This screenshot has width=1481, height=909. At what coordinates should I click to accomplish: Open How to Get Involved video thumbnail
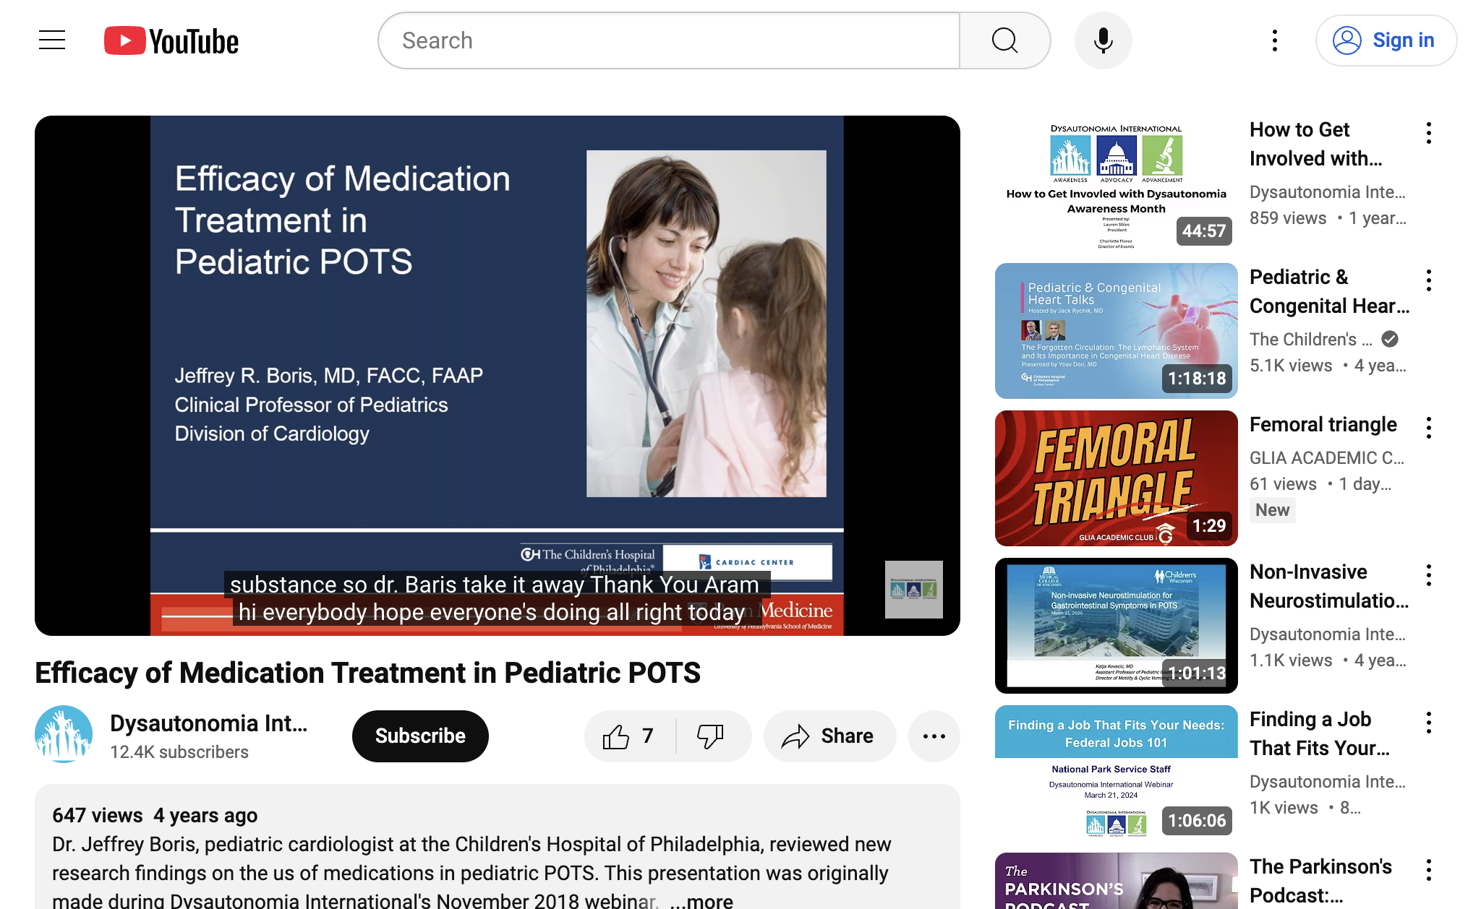pyautogui.click(x=1116, y=184)
